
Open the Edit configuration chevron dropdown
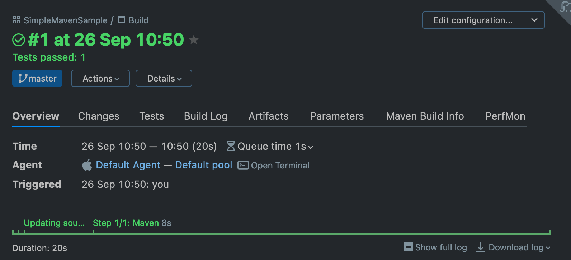(x=534, y=20)
